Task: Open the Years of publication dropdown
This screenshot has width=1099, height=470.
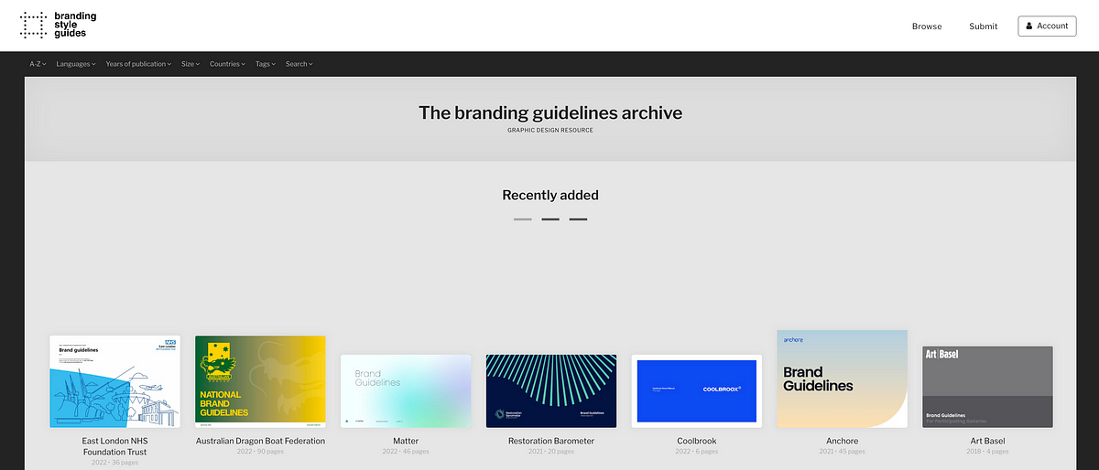Action: click(x=138, y=64)
